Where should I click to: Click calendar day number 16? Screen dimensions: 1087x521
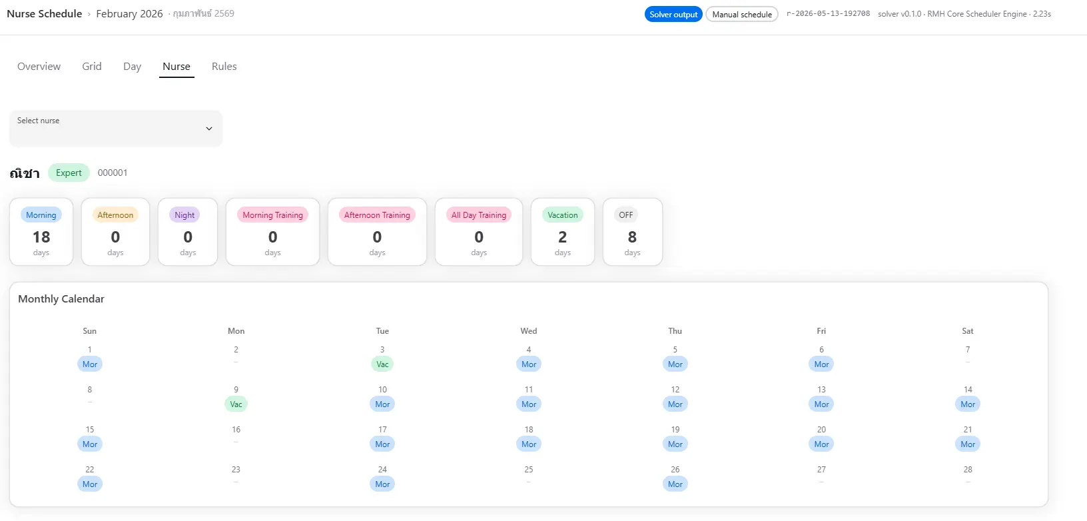pos(236,430)
